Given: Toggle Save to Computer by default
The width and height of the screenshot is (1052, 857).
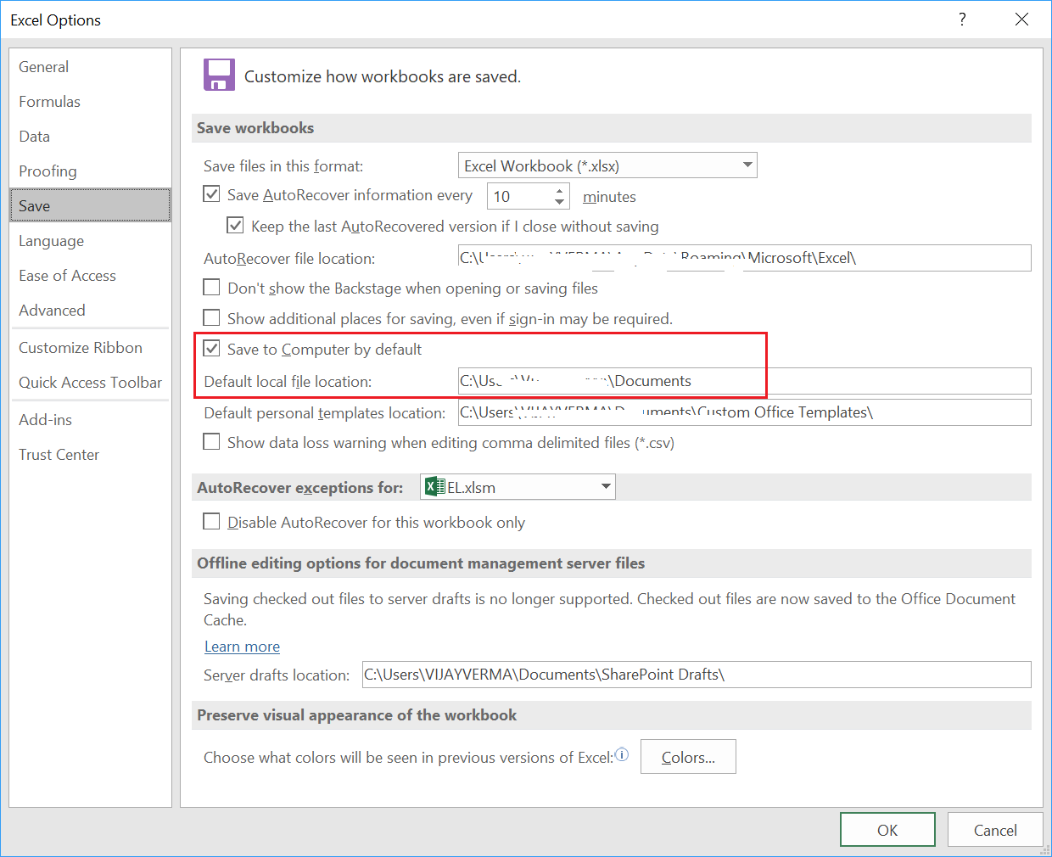Looking at the screenshot, I should (211, 349).
